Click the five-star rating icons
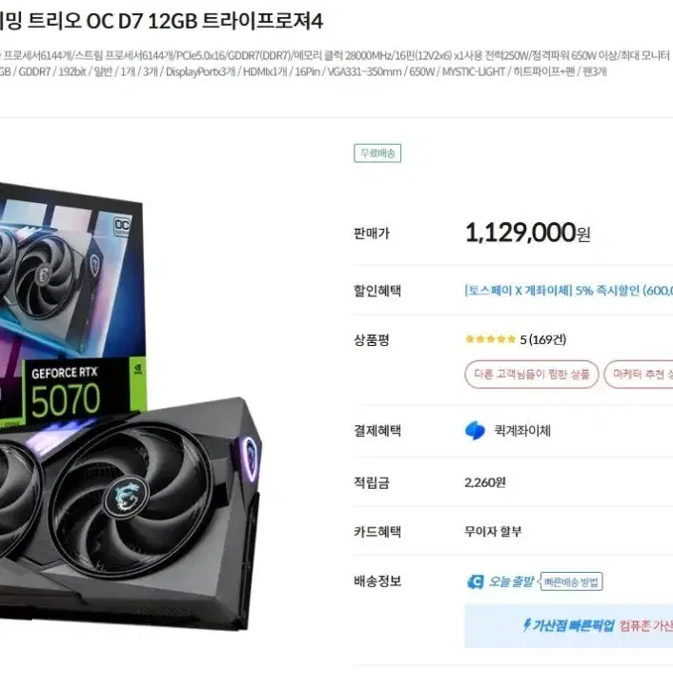673x673 pixels. pyautogui.click(x=490, y=339)
